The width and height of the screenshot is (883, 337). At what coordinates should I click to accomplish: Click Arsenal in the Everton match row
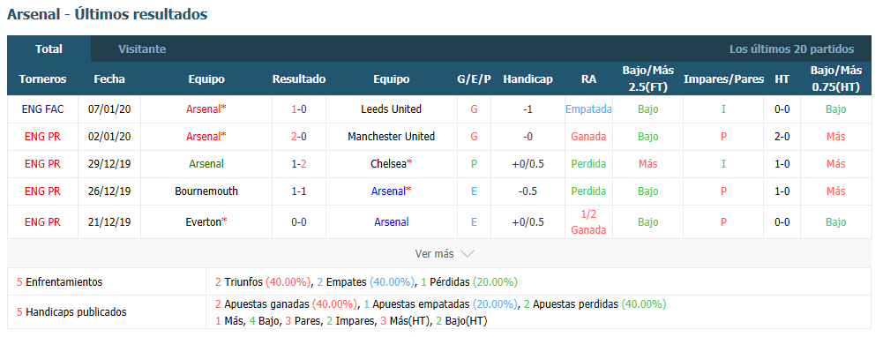[391, 222]
